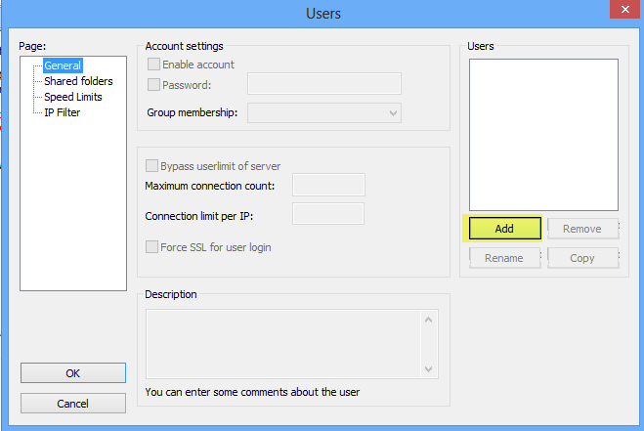Toggle the Enable account checkbox
This screenshot has width=644, height=431.
coord(153,65)
